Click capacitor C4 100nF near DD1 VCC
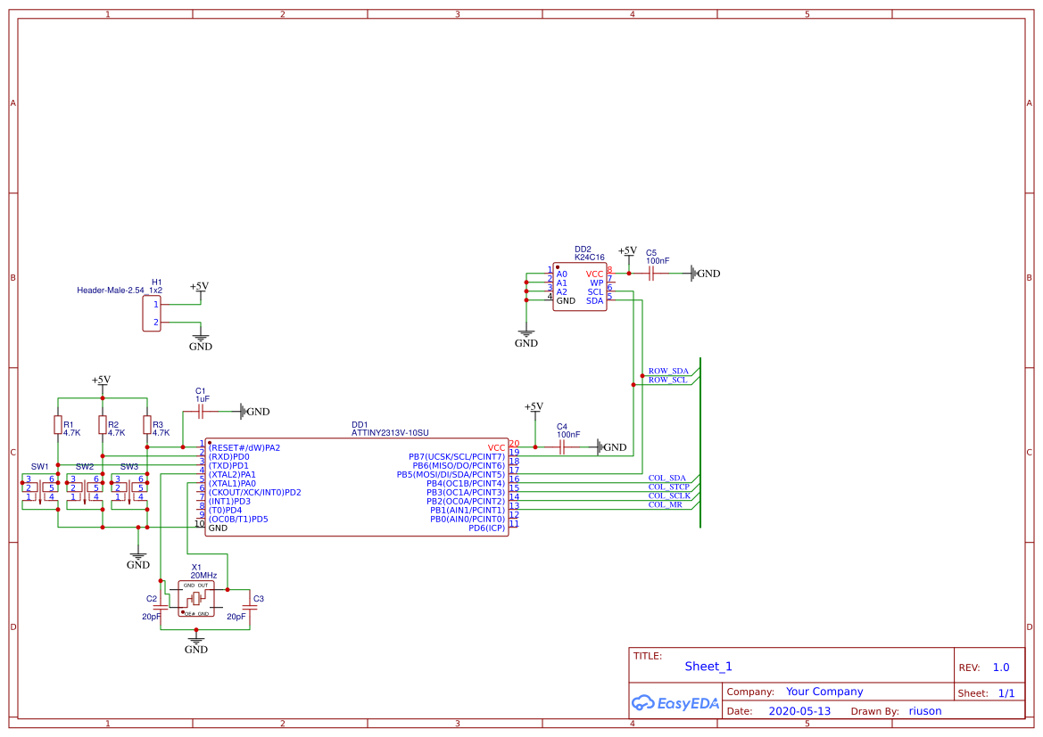Viewport: 1043px width, 737px height. [x=562, y=447]
